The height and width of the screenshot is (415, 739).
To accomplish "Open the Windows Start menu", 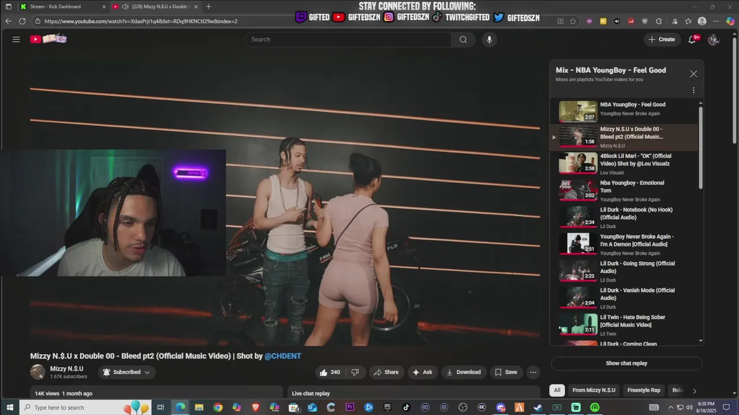I will tap(10, 408).
